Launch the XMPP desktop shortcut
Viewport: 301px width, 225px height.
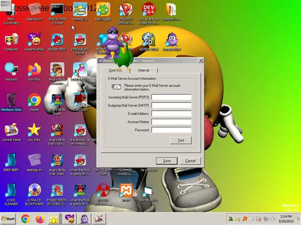click(x=126, y=192)
